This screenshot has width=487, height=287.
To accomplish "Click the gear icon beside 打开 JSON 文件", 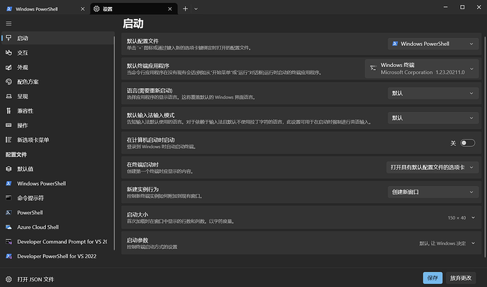I will [8, 279].
